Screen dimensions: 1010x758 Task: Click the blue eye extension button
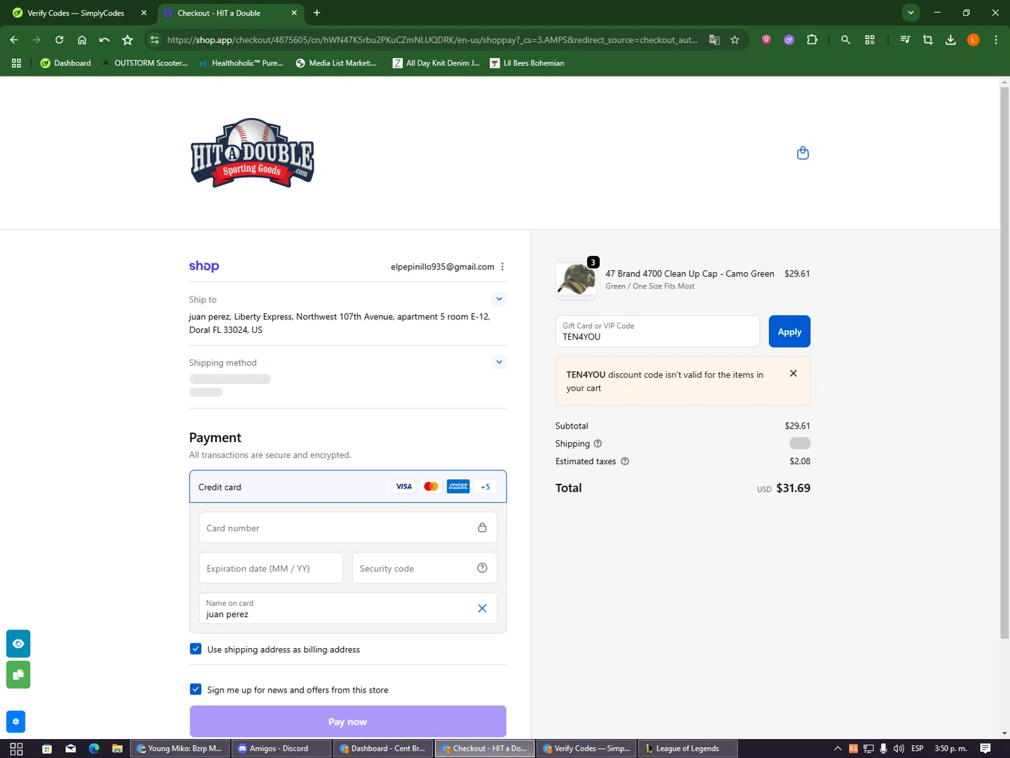(x=18, y=643)
